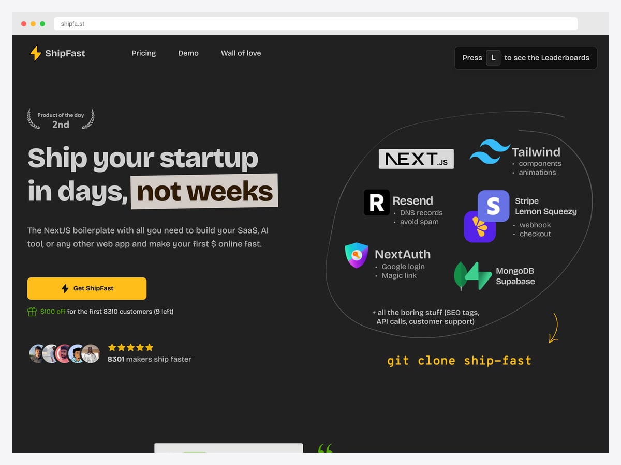Click the shipfa.st address bar

point(316,24)
